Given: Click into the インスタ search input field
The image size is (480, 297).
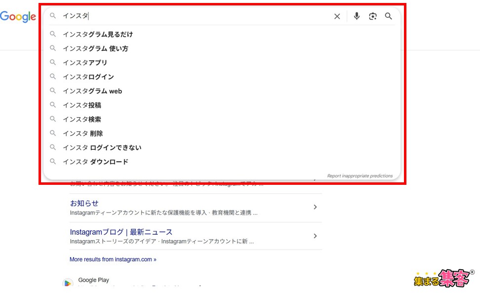Looking at the screenshot, I should pyautogui.click(x=196, y=16).
